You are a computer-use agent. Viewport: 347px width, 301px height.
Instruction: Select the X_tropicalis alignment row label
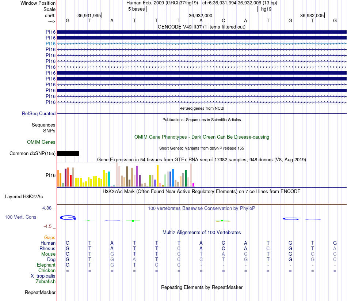43,276
